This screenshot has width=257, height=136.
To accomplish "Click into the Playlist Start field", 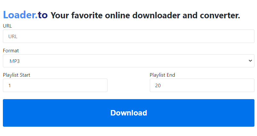I will coord(55,86).
